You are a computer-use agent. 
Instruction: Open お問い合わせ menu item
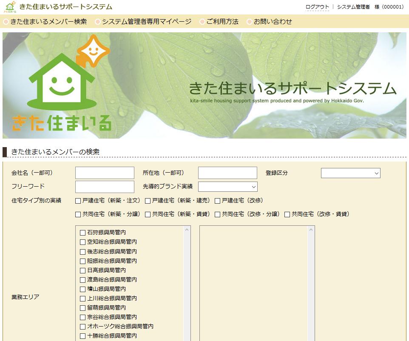coord(270,22)
